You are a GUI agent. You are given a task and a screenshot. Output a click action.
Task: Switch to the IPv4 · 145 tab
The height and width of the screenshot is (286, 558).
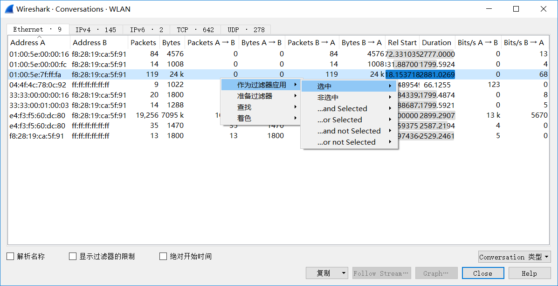(x=96, y=30)
